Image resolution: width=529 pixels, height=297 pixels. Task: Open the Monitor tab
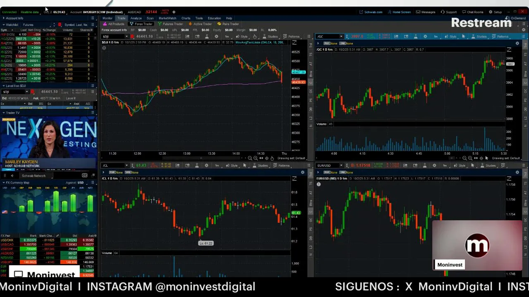(107, 18)
